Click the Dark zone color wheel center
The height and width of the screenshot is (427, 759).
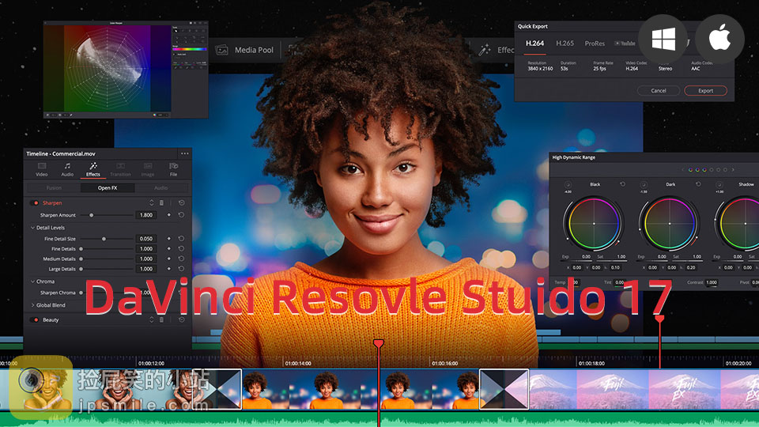pyautogui.click(x=670, y=224)
